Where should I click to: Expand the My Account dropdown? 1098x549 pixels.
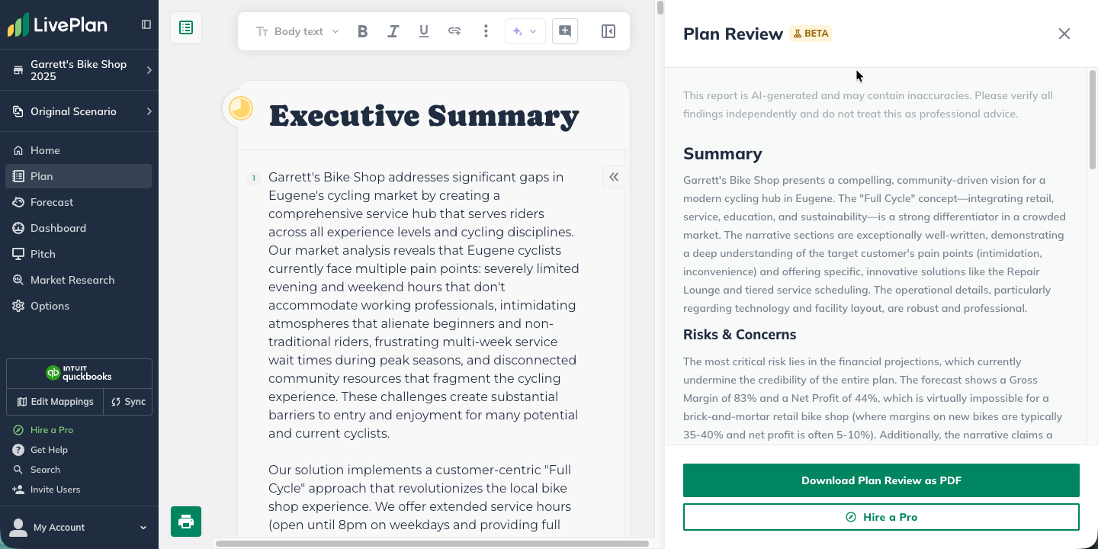(x=79, y=527)
